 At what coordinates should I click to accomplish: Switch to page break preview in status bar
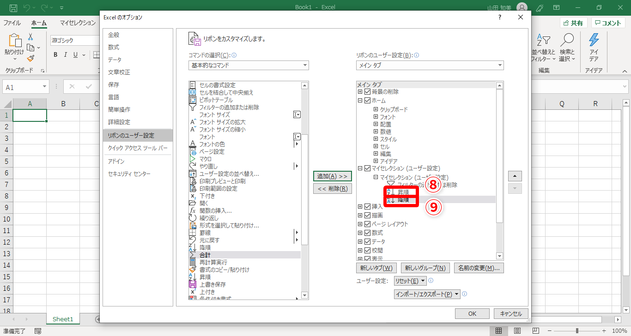click(535, 331)
